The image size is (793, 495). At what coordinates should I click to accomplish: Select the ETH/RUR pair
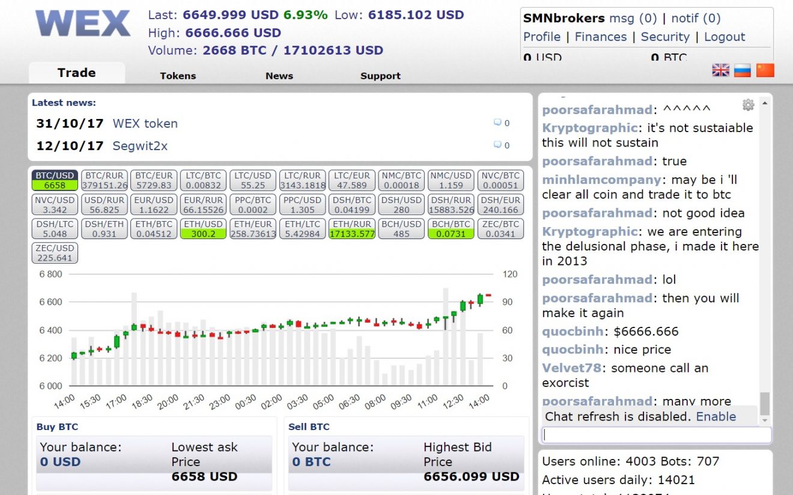(x=352, y=228)
